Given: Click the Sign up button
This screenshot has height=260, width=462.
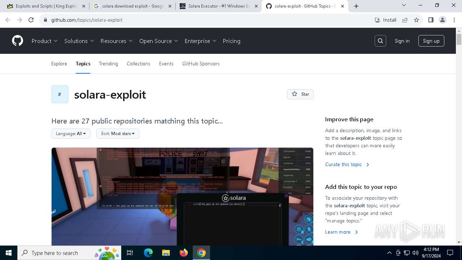Looking at the screenshot, I should click(x=431, y=41).
